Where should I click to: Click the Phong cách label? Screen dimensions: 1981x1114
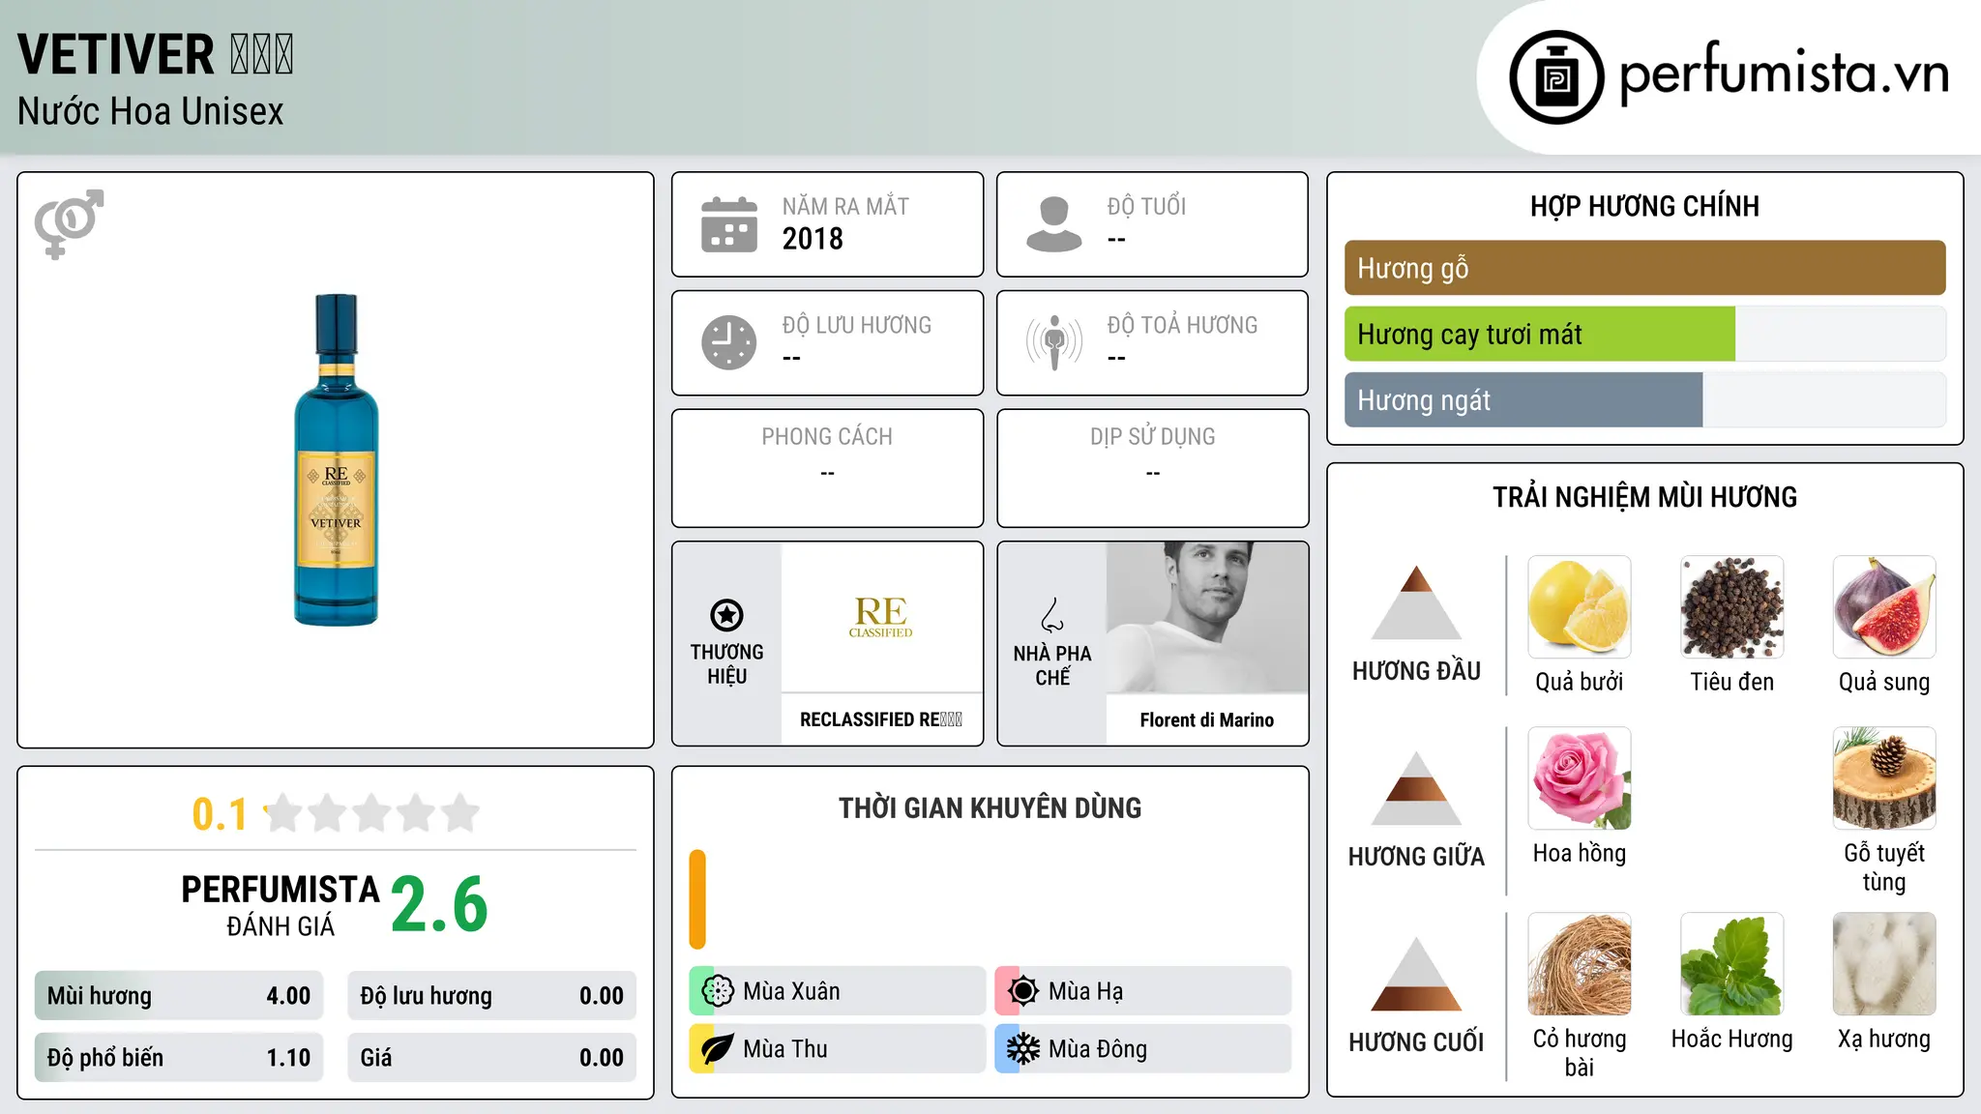pyautogui.click(x=827, y=437)
